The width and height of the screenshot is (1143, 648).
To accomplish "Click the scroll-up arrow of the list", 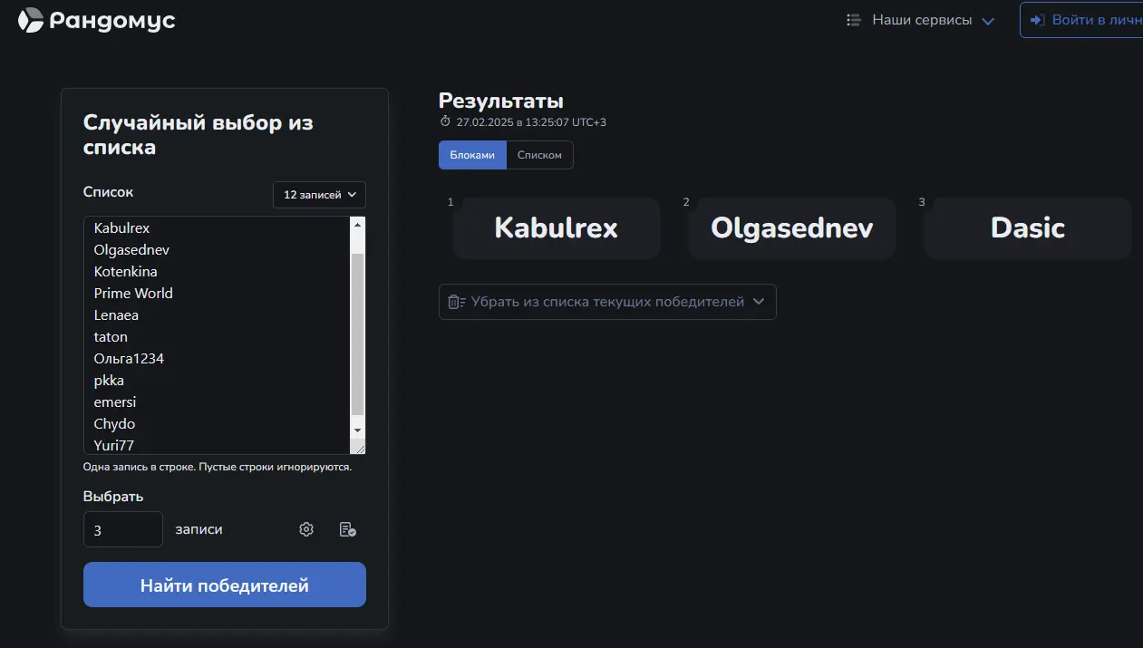I will [357, 224].
